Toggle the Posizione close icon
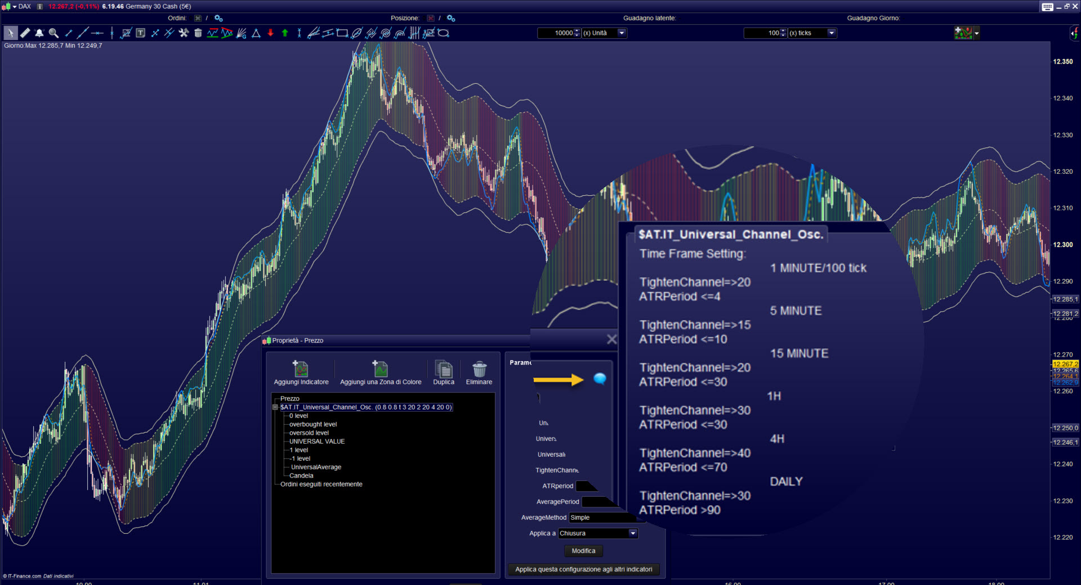 pos(431,18)
